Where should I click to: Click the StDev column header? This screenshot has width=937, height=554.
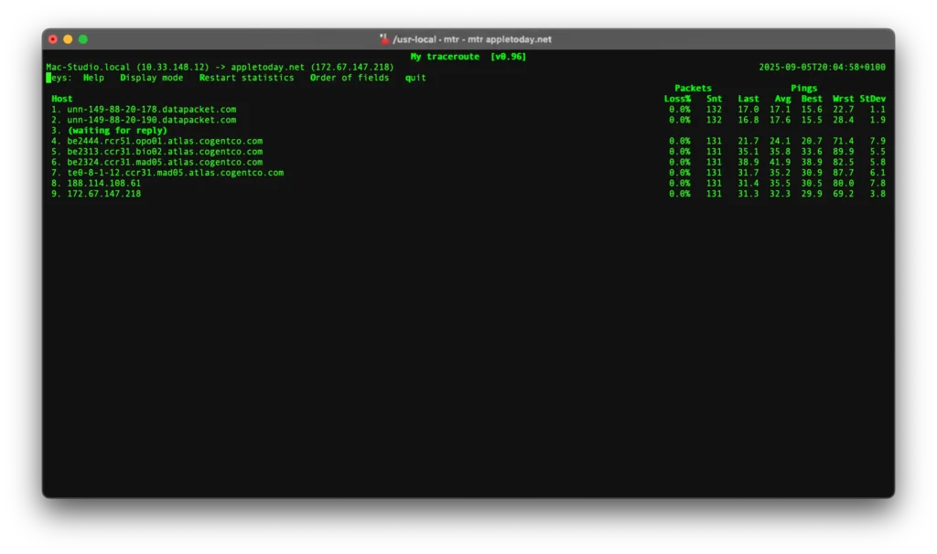tap(873, 99)
